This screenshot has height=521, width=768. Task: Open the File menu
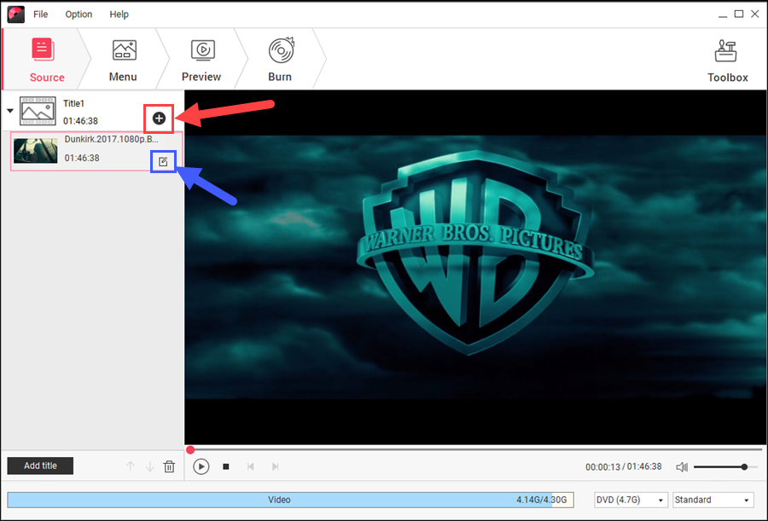(x=40, y=14)
